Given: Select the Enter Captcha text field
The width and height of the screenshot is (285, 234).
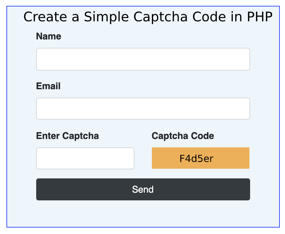Looking at the screenshot, I should (x=85, y=158).
